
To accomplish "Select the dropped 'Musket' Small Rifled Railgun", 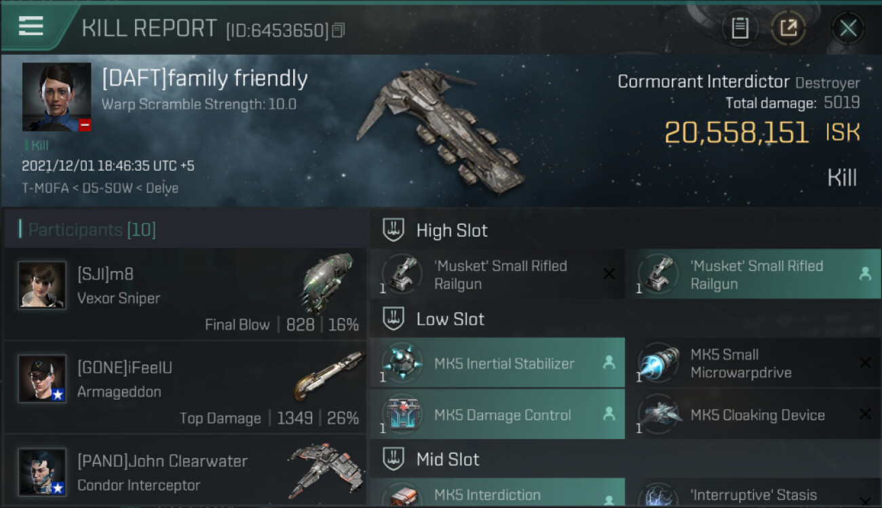I will pyautogui.click(x=753, y=274).
